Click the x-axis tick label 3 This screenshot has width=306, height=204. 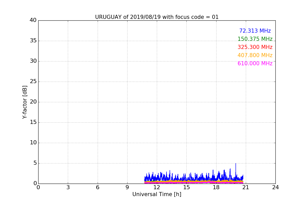pyautogui.click(x=68, y=187)
